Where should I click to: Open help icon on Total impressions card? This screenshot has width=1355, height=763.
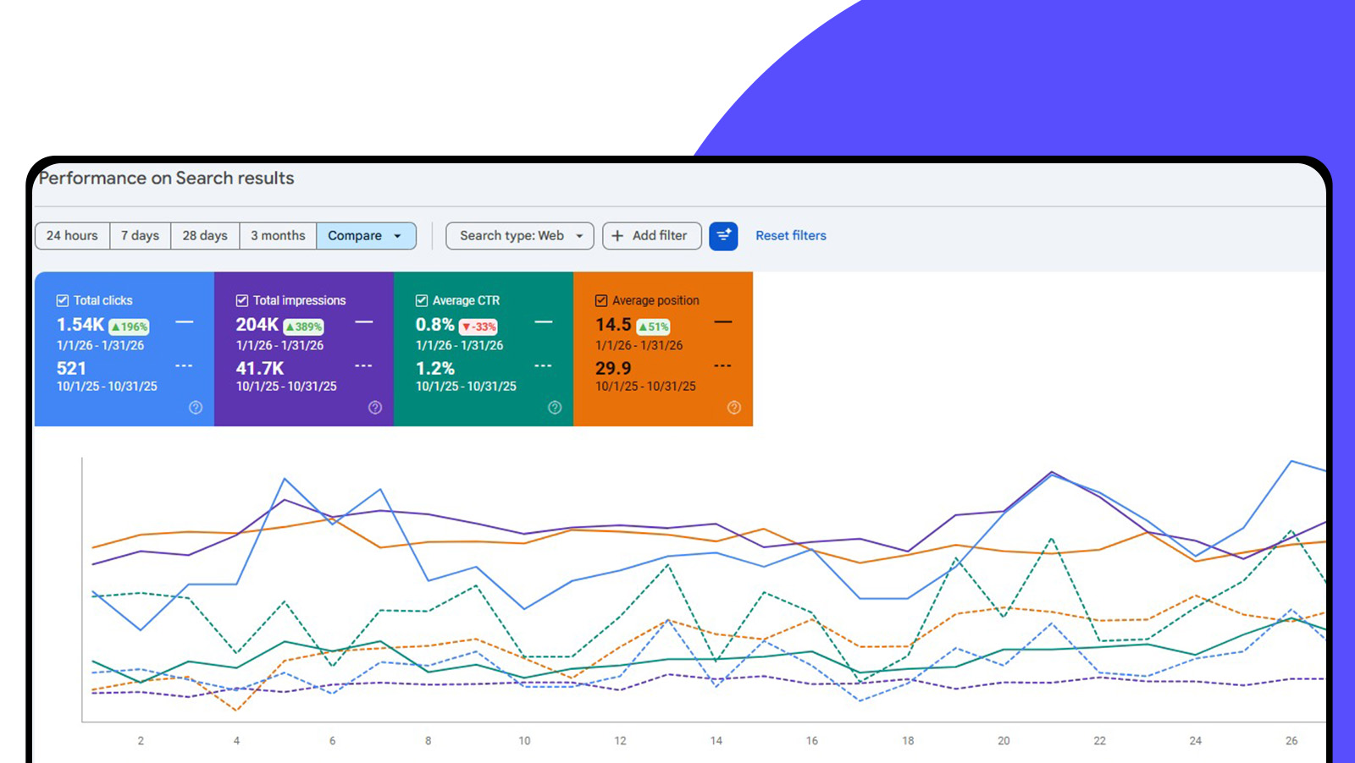(375, 408)
